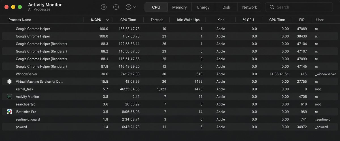Viewport: 340px width, 141px height.
Task: Sort by Process Name column header
Action: pos(20,20)
